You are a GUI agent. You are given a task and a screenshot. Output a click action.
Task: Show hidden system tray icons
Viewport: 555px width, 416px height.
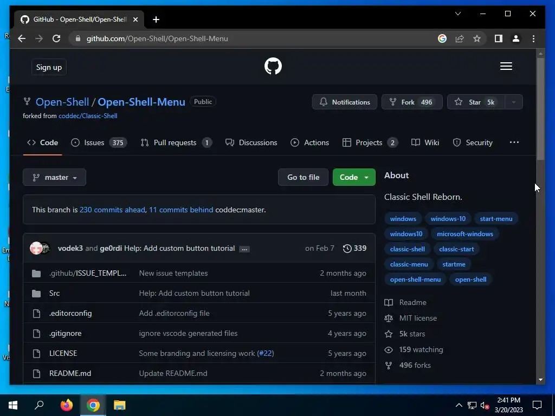(459, 405)
